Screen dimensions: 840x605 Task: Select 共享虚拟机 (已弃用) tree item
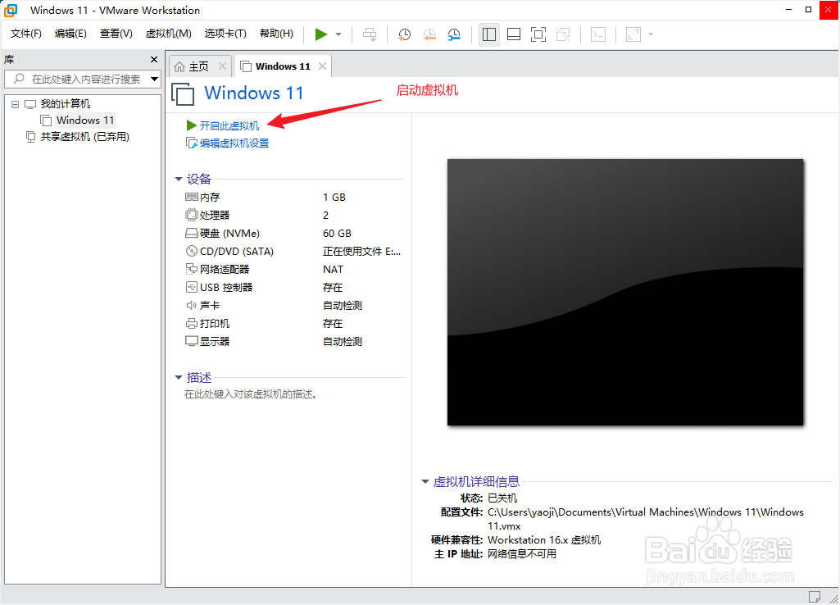(x=84, y=137)
